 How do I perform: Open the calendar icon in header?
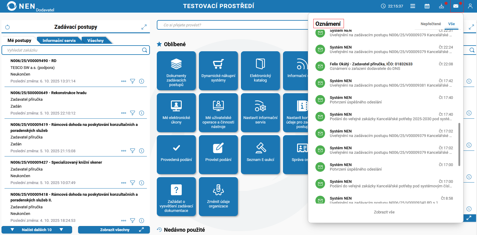coord(427,6)
